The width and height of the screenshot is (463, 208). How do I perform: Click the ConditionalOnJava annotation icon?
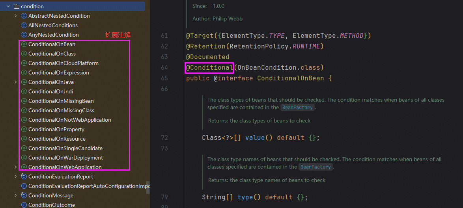pyautogui.click(x=24, y=82)
